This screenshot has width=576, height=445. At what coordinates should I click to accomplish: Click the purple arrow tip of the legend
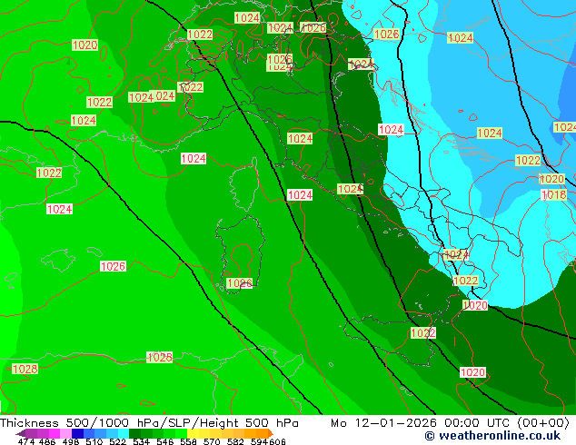point(21,433)
